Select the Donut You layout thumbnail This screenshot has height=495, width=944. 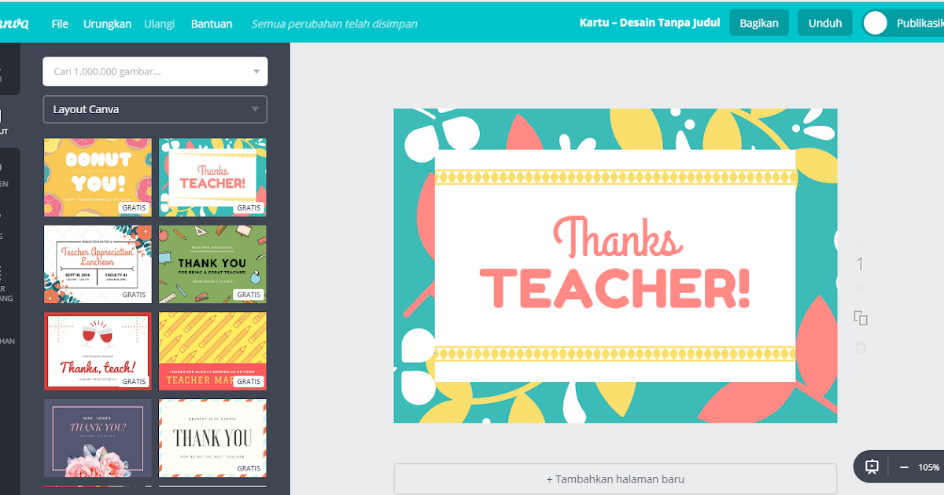[x=98, y=178]
